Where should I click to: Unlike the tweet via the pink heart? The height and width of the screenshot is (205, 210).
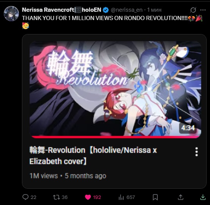[x=88, y=197]
